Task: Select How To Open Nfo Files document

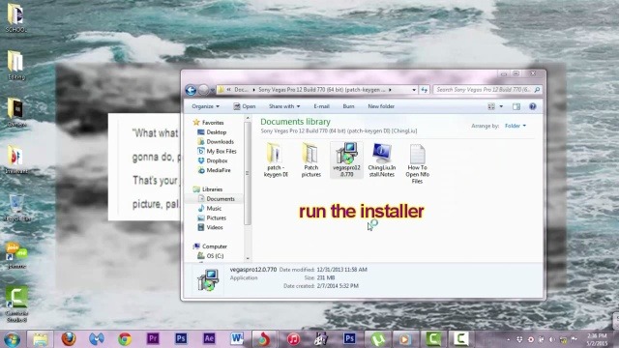Action: [x=417, y=163]
